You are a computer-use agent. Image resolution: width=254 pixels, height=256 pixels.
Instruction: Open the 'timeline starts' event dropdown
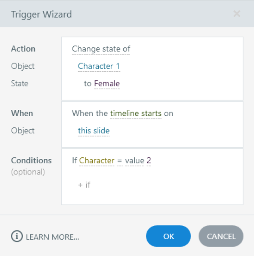coord(136,113)
